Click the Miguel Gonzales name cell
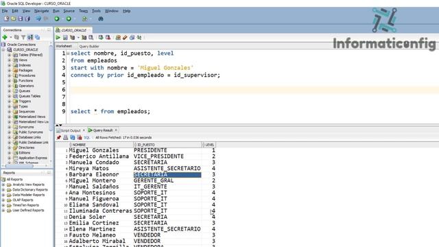This screenshot has height=247, width=439. (94, 150)
